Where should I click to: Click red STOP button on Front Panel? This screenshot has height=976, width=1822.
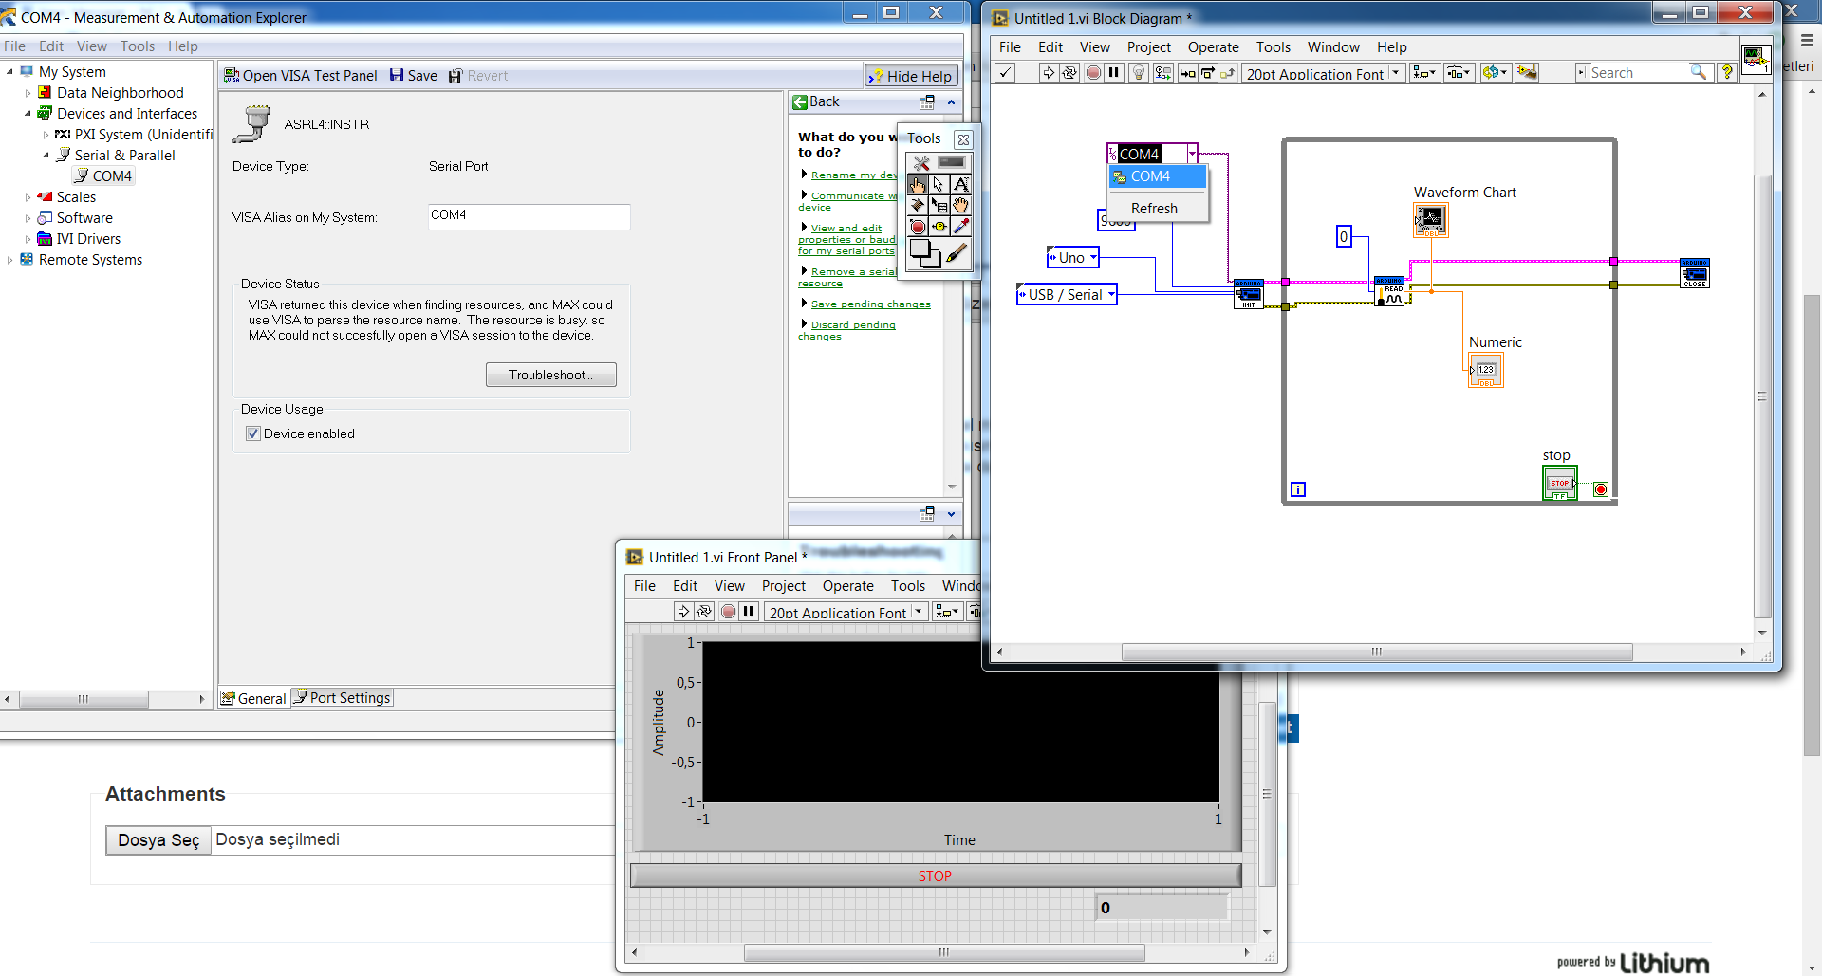936,875
